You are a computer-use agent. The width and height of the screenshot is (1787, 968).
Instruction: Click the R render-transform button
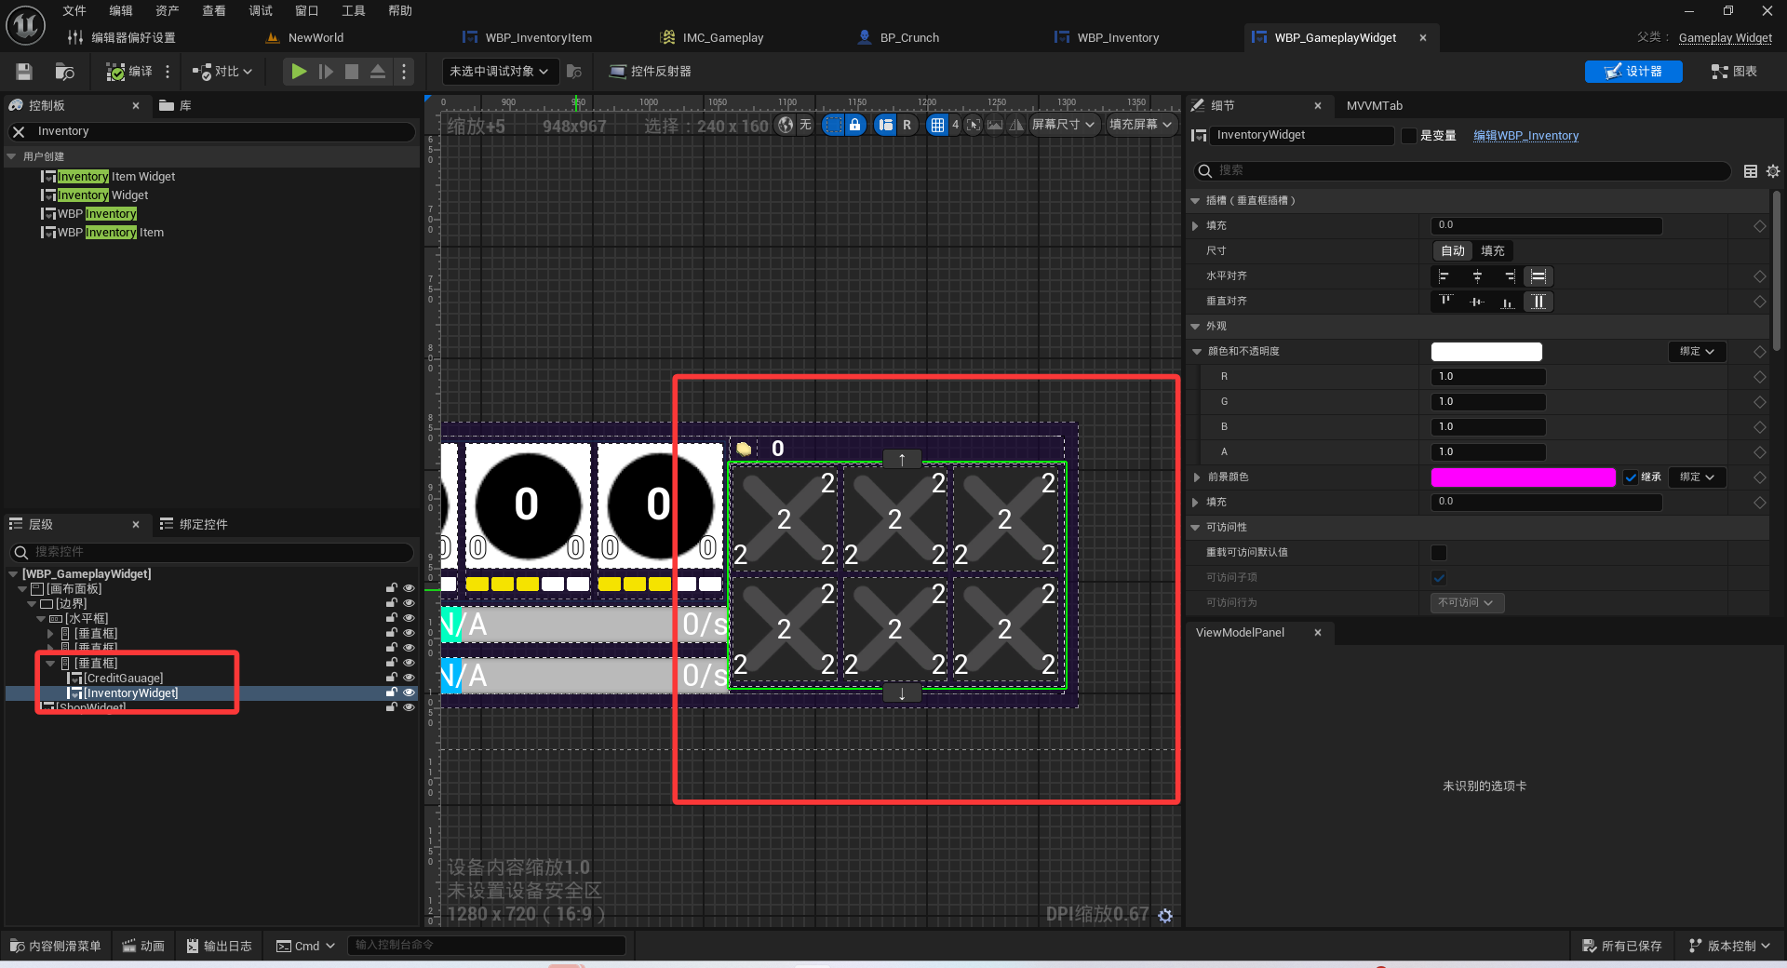pos(907,125)
